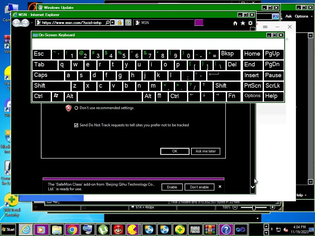This screenshot has height=236, width=315.
Task: Click the zoom slider handle in image editor
Action: pyautogui.click(x=254, y=208)
